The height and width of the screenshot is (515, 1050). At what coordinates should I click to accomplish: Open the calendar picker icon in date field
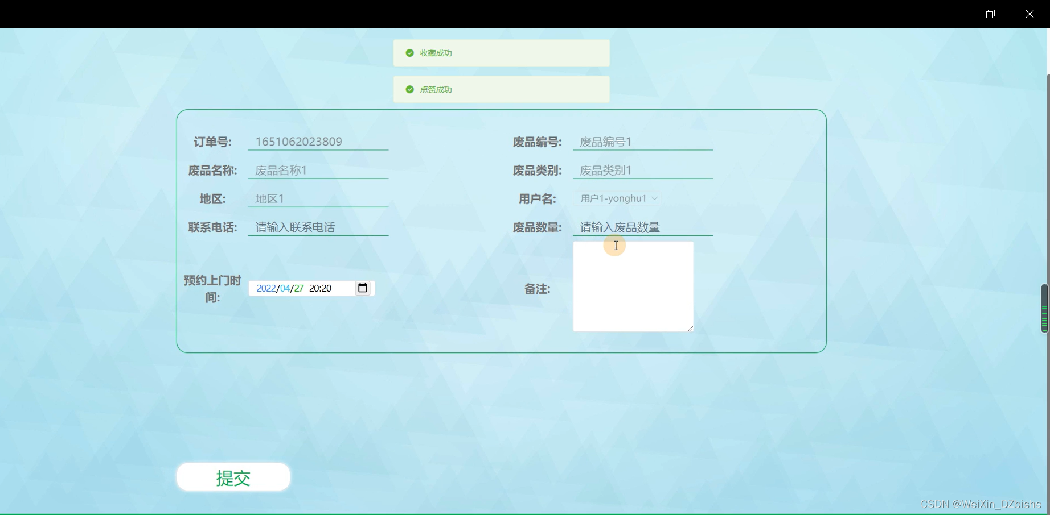point(363,288)
